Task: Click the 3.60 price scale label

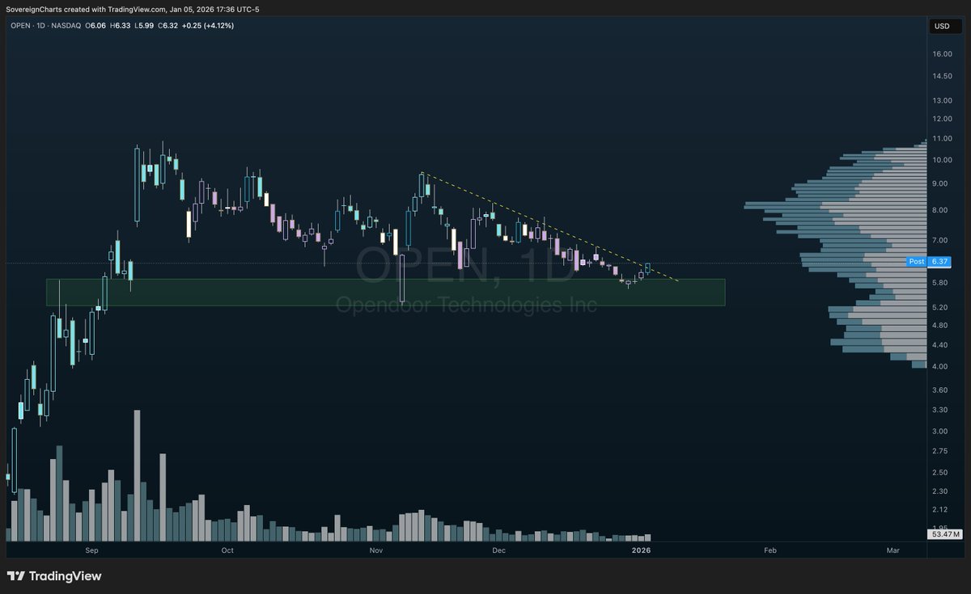Action: tap(941, 390)
